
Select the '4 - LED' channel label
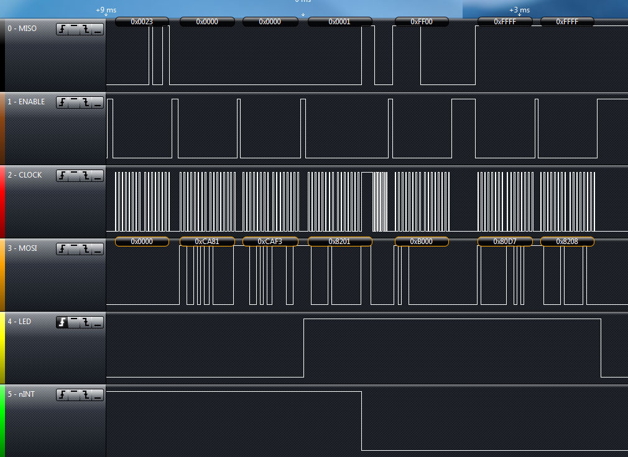pos(19,322)
